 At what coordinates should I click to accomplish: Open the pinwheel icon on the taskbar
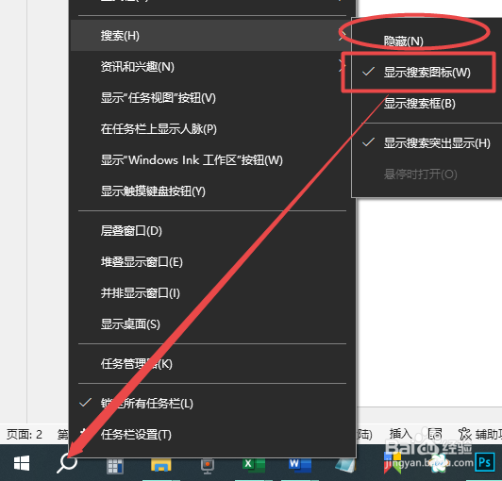[439, 463]
